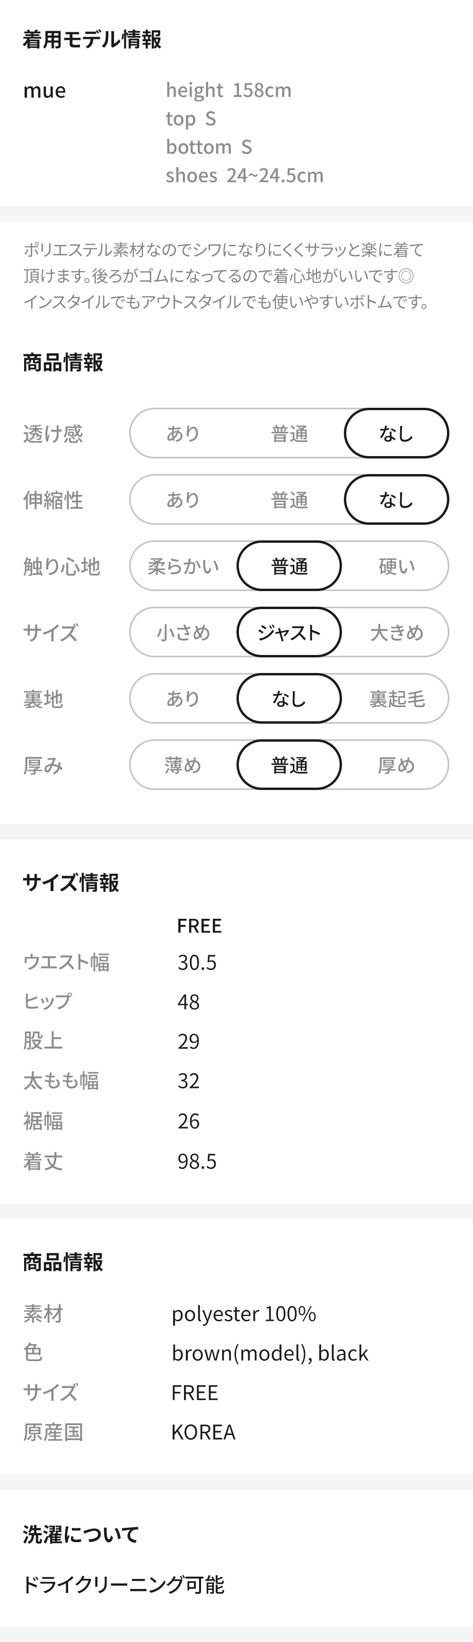
Task: Click the 'FREE' size column header
Action: pyautogui.click(x=199, y=925)
